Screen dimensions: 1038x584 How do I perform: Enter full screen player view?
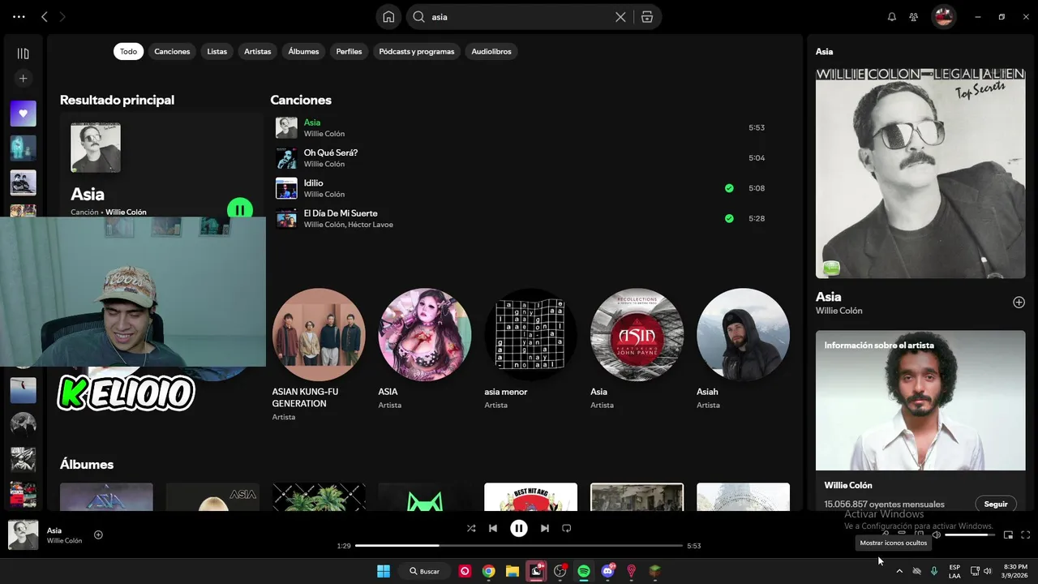coord(1025,535)
